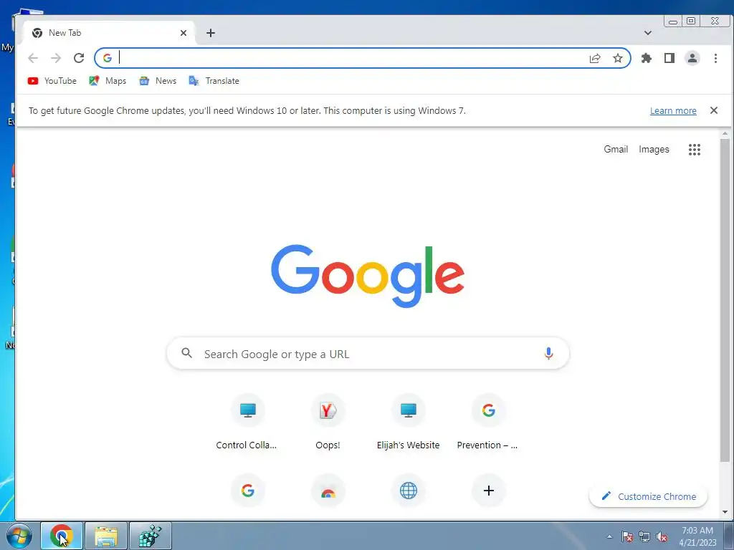Open the Windows Start menu
Viewport: 734px width, 550px height.
(19, 536)
